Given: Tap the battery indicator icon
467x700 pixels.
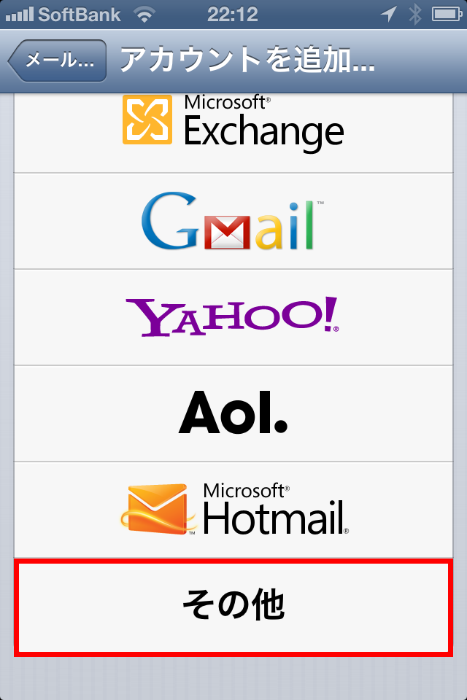Looking at the screenshot, I should (x=447, y=15).
